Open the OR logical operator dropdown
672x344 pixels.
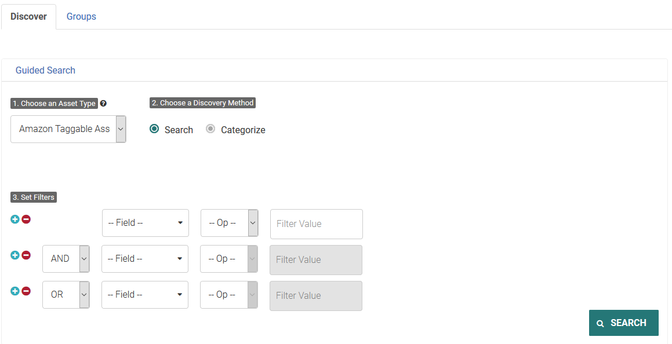(x=66, y=295)
